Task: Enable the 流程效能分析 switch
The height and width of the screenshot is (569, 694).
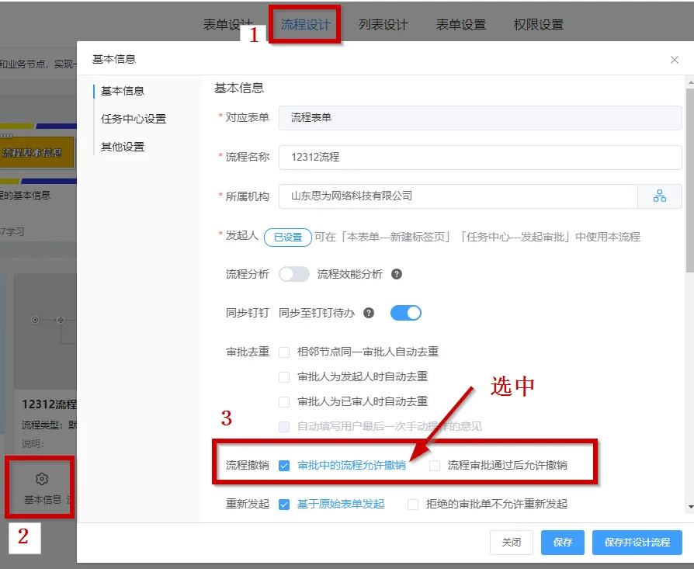Action: [x=294, y=274]
